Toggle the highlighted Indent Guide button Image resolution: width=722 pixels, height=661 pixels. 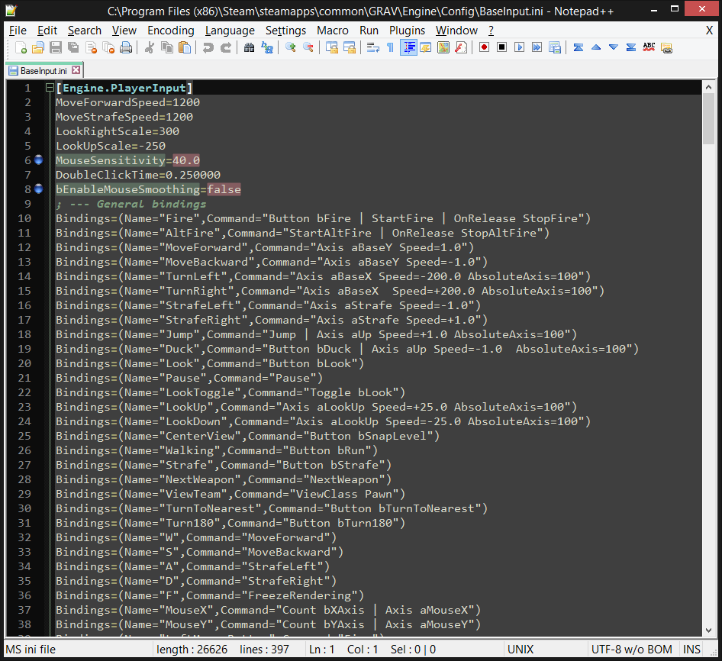coord(408,47)
